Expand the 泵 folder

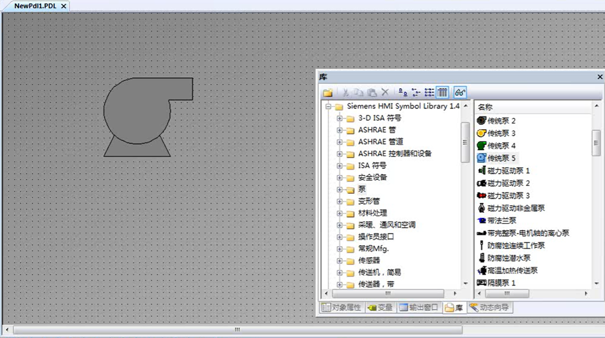[x=340, y=190]
